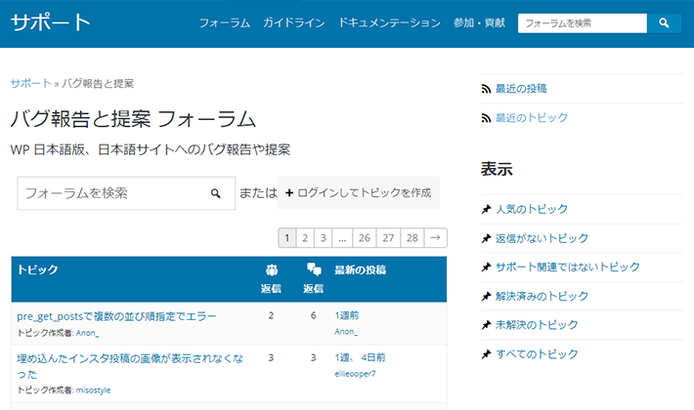Select 参加・貢献 in the top navigation
694x410 pixels.
pyautogui.click(x=479, y=22)
